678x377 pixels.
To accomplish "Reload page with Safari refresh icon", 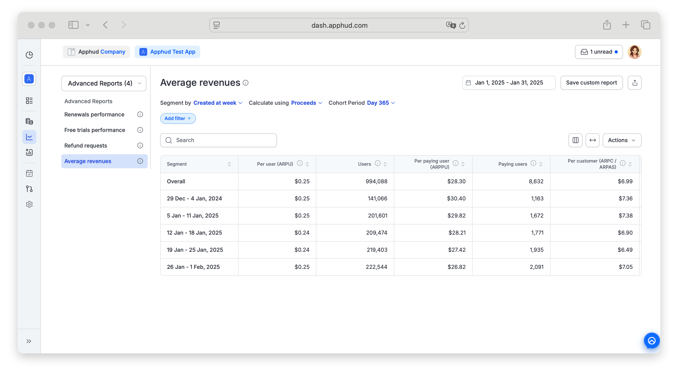I will point(462,25).
